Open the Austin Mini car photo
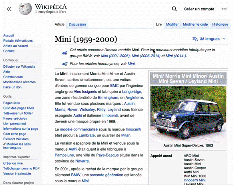 pos(188,114)
